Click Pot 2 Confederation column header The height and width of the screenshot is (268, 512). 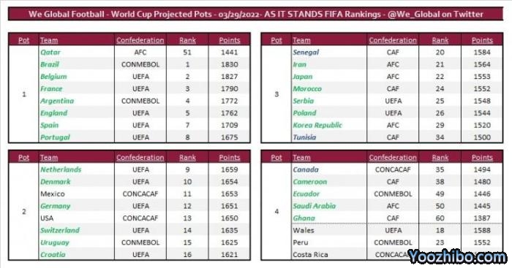(x=140, y=158)
